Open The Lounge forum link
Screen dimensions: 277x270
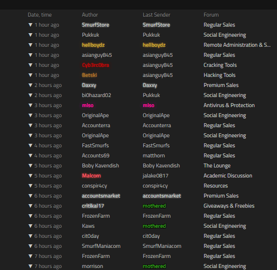[x=217, y=166]
